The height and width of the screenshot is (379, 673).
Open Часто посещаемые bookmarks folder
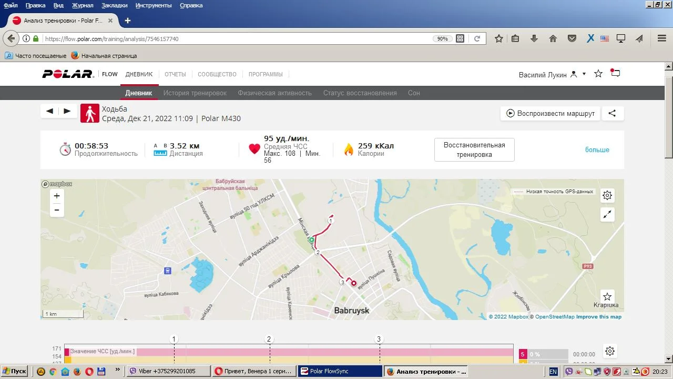point(36,55)
